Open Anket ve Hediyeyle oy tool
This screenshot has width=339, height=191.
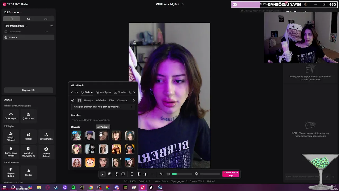pyautogui.click(x=29, y=152)
